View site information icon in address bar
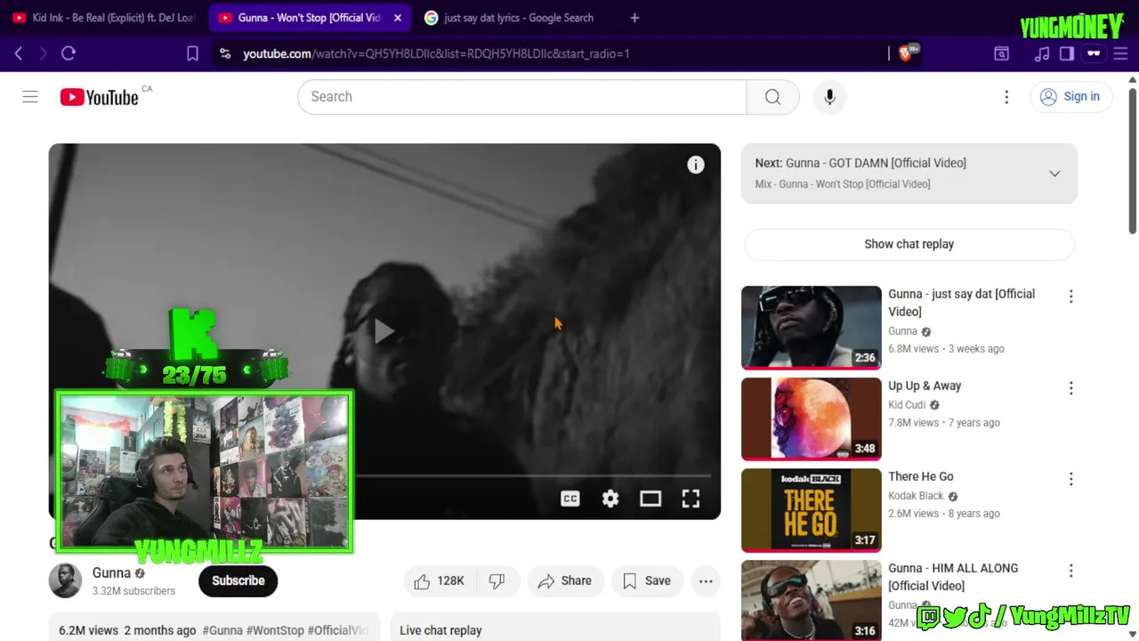Image resolution: width=1139 pixels, height=641 pixels. click(x=225, y=53)
